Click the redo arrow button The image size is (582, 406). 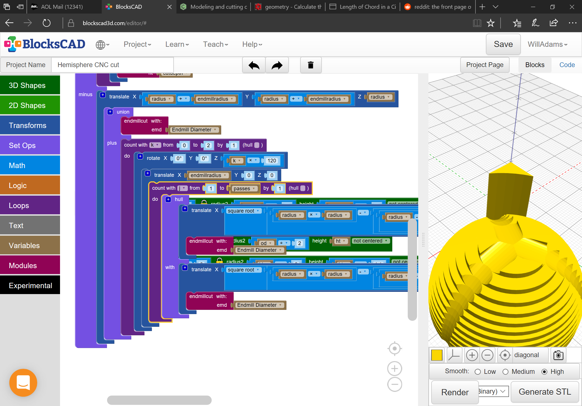[277, 65]
